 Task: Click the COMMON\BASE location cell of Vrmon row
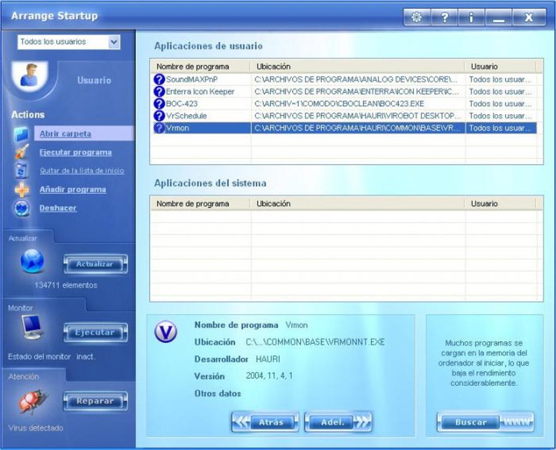(x=358, y=128)
